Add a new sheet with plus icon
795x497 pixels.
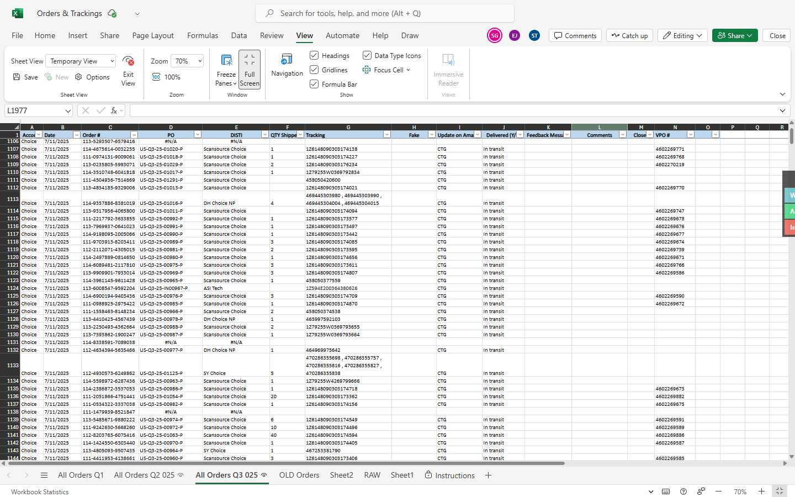488,475
